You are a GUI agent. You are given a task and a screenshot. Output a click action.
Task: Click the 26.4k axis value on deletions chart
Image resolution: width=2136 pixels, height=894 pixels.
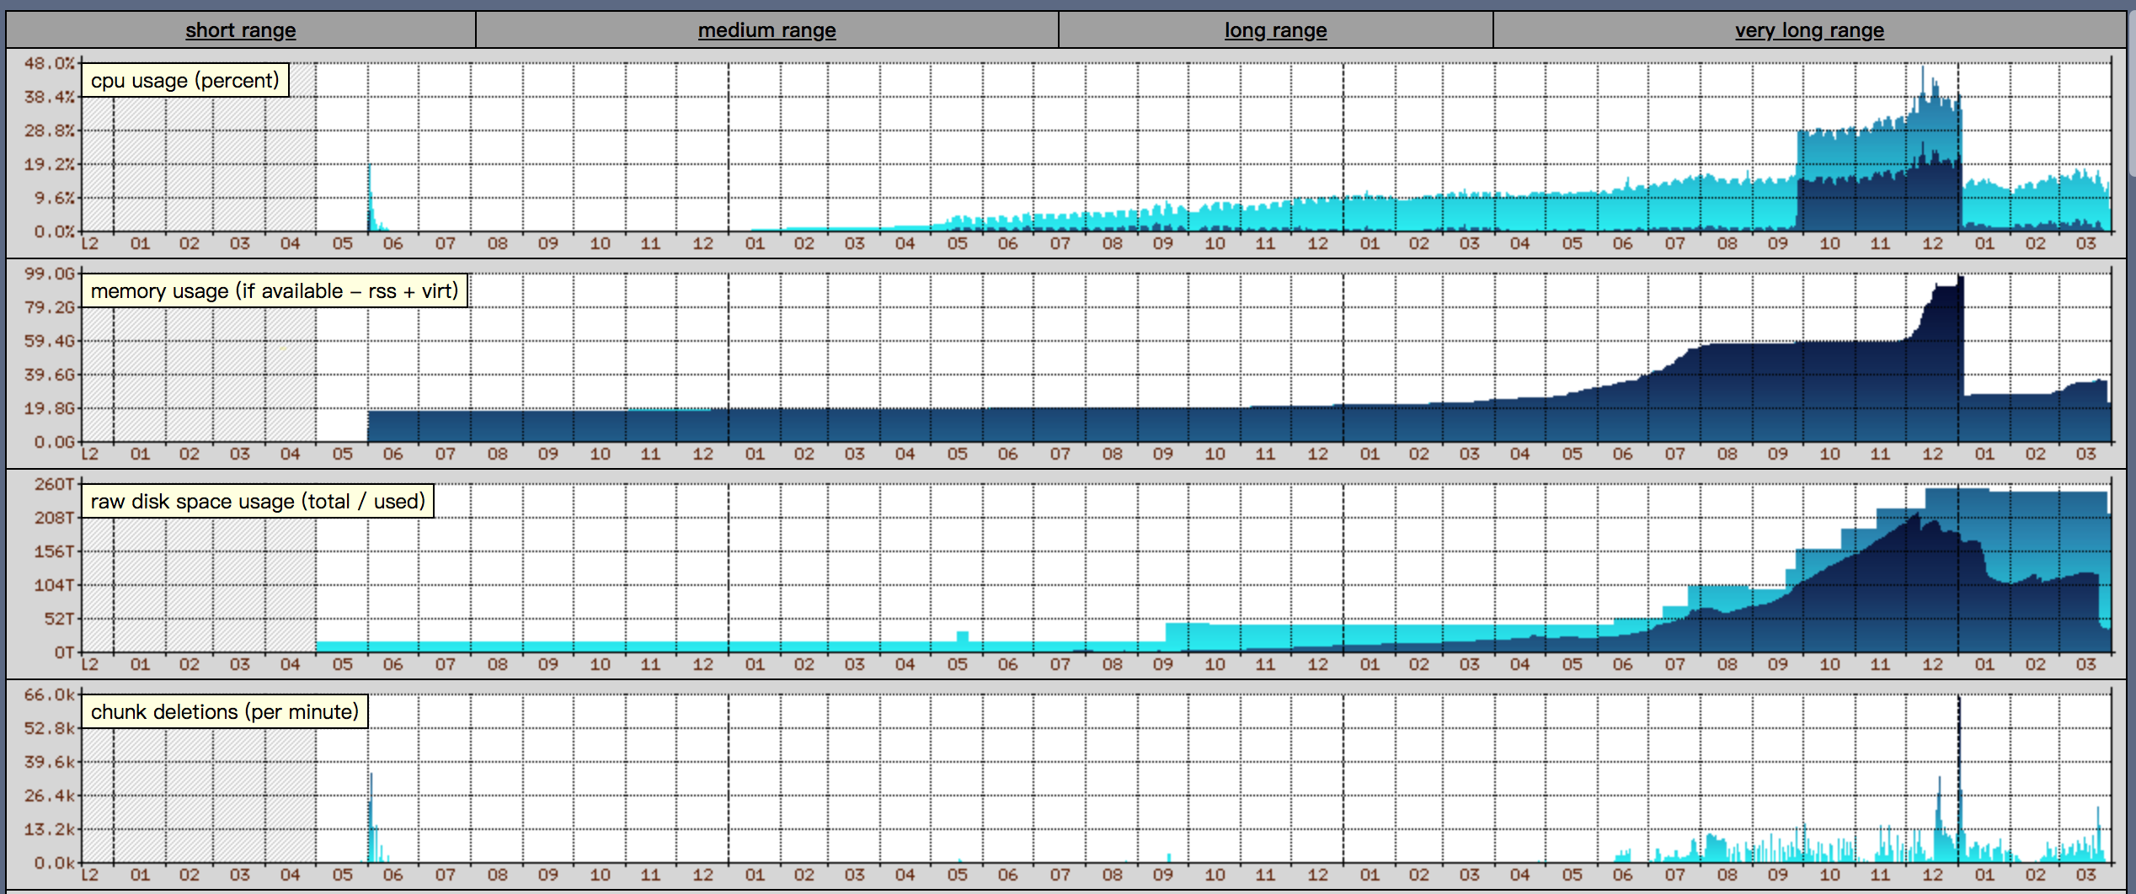pos(50,796)
